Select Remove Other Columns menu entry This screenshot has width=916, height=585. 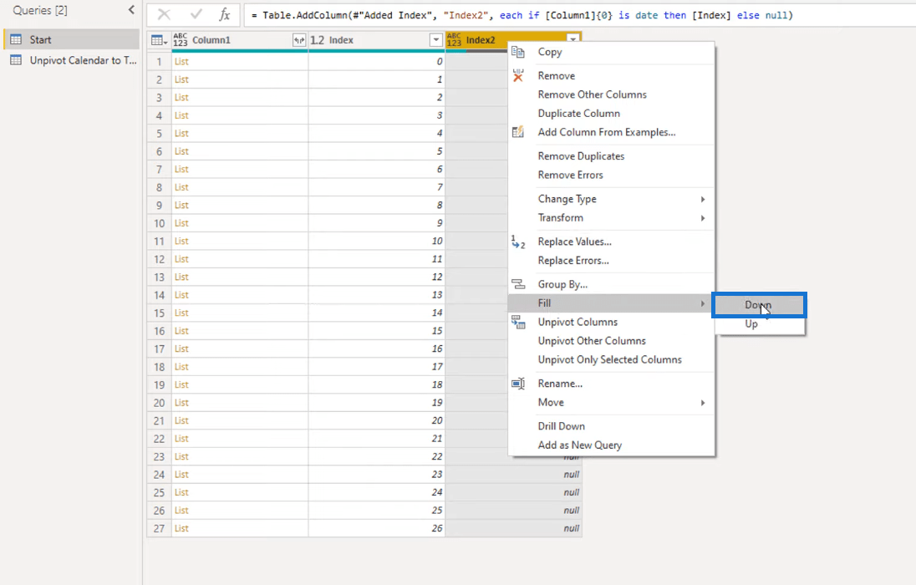tap(592, 94)
